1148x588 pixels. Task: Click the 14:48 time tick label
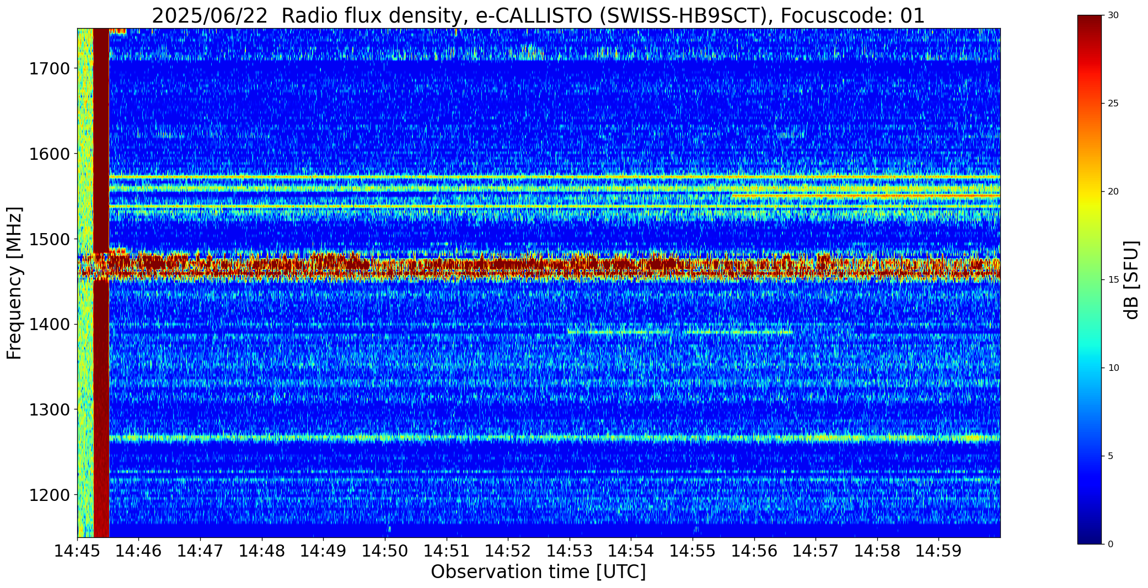pyautogui.click(x=262, y=551)
